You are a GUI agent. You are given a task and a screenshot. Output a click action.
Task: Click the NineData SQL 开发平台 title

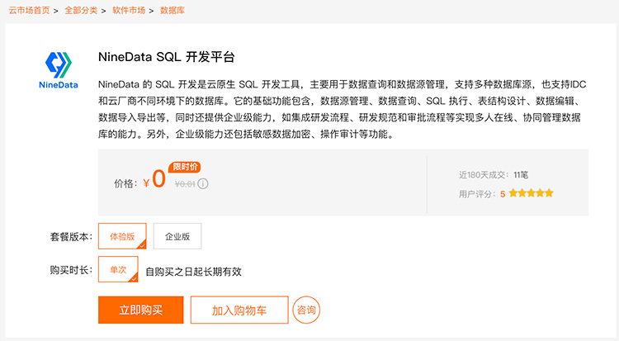(x=166, y=57)
